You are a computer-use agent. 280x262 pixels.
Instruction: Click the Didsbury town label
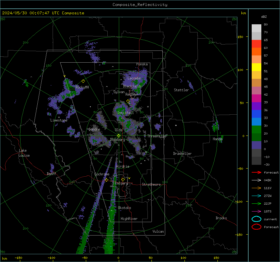click(118, 140)
